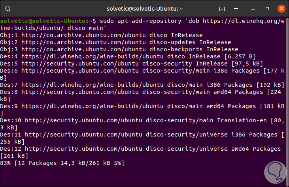
Task: Click the Des:10 Translation-en line
Action: [142, 124]
